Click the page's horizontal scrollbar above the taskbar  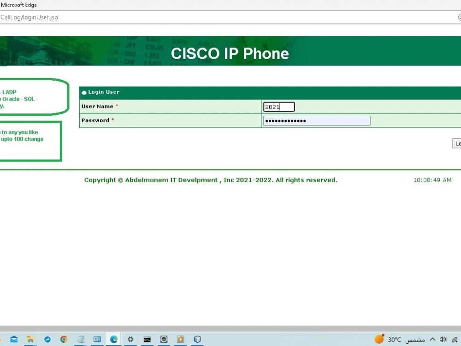230,328
